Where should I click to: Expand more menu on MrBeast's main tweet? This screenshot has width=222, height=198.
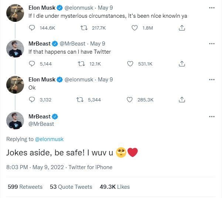[212, 117]
